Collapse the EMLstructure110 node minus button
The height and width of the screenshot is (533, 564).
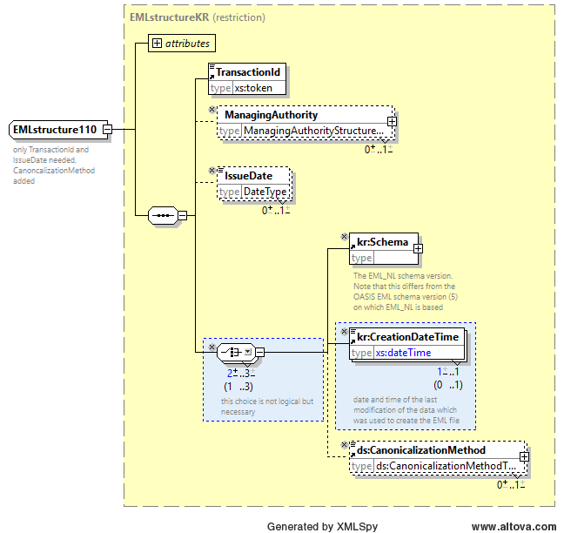107,129
